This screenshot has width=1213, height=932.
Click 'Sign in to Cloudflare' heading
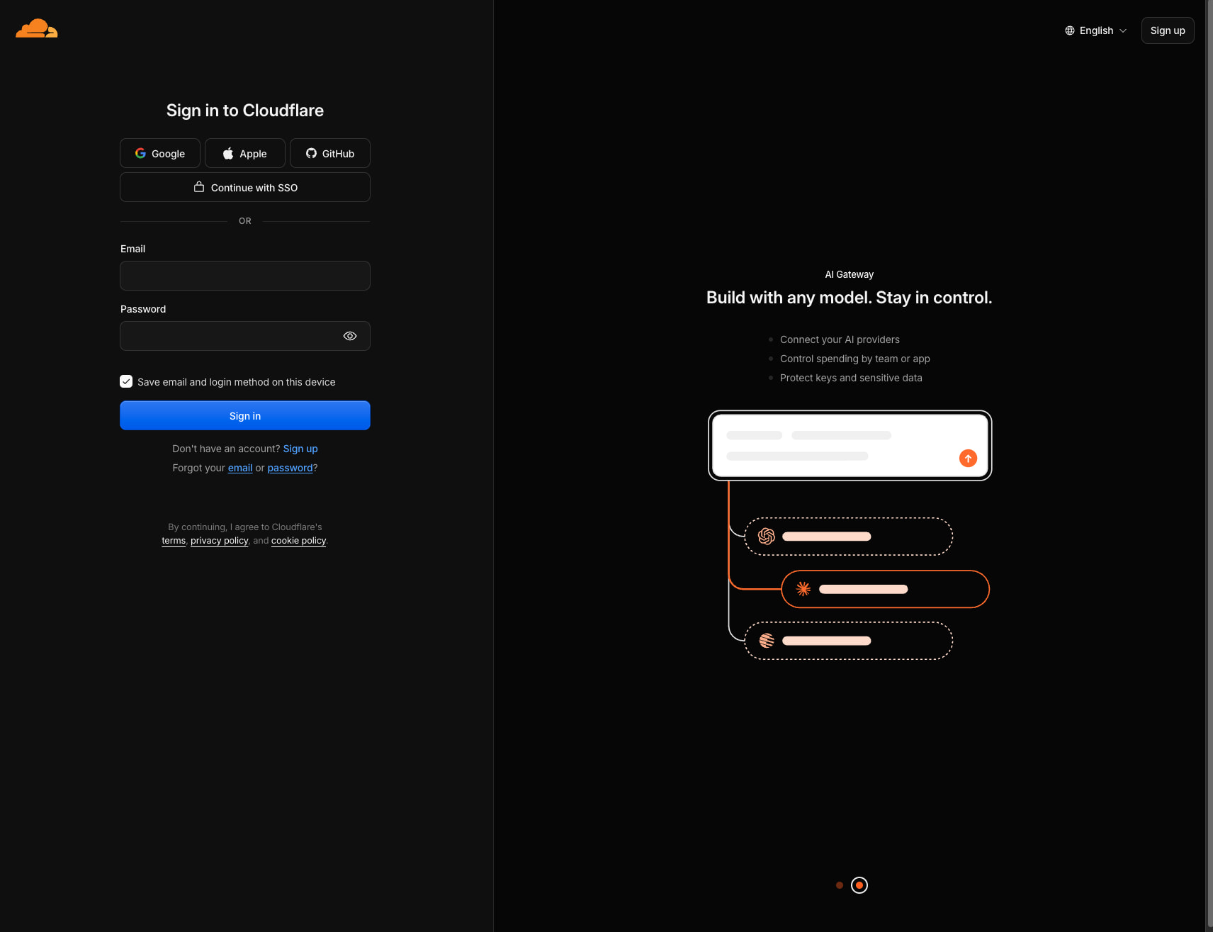tap(245, 111)
